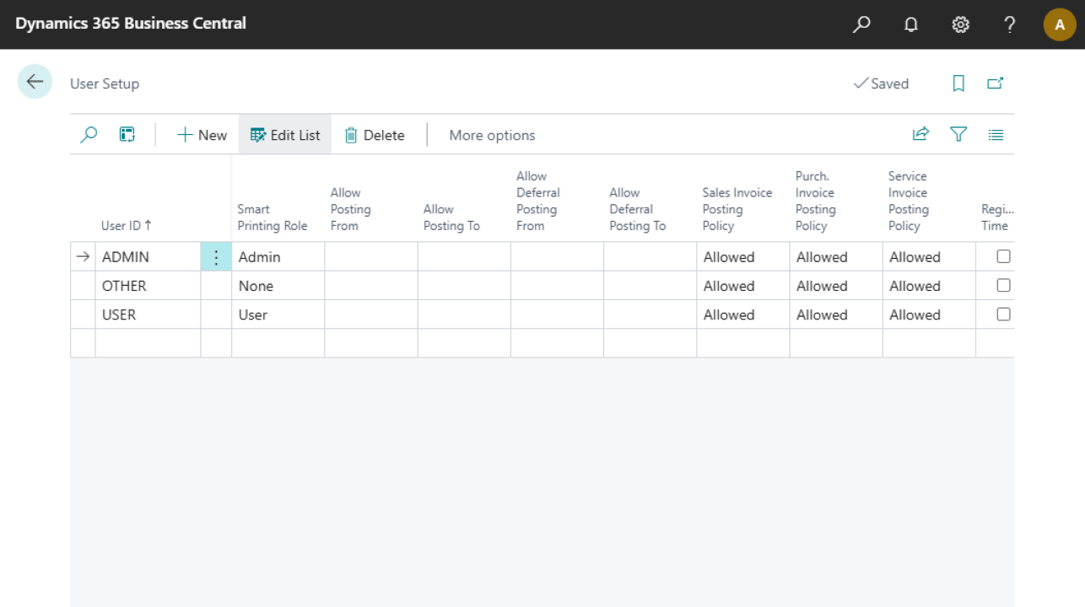Click USER's Purch. Invoice Posting Policy cell

click(x=836, y=314)
